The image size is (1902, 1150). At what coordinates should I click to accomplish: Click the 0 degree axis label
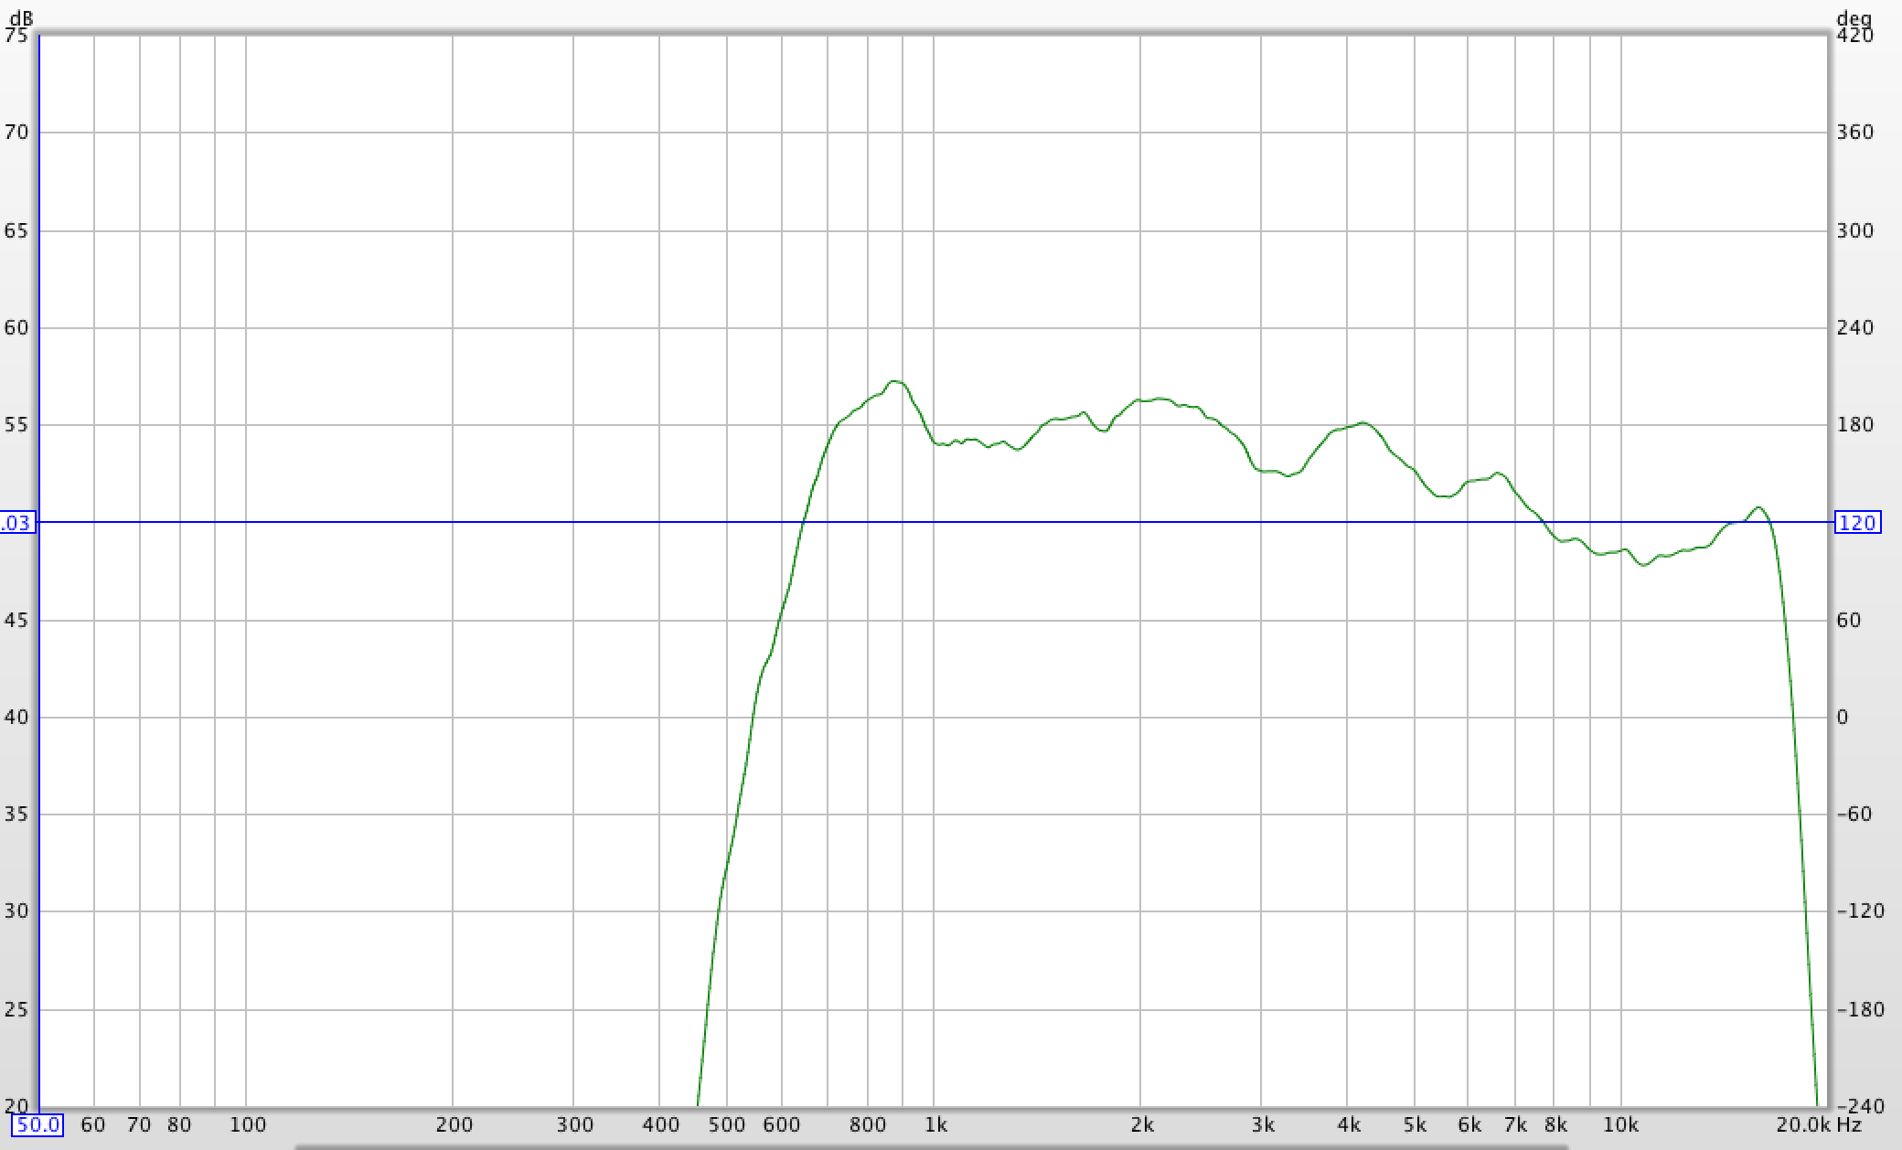coord(1843,718)
